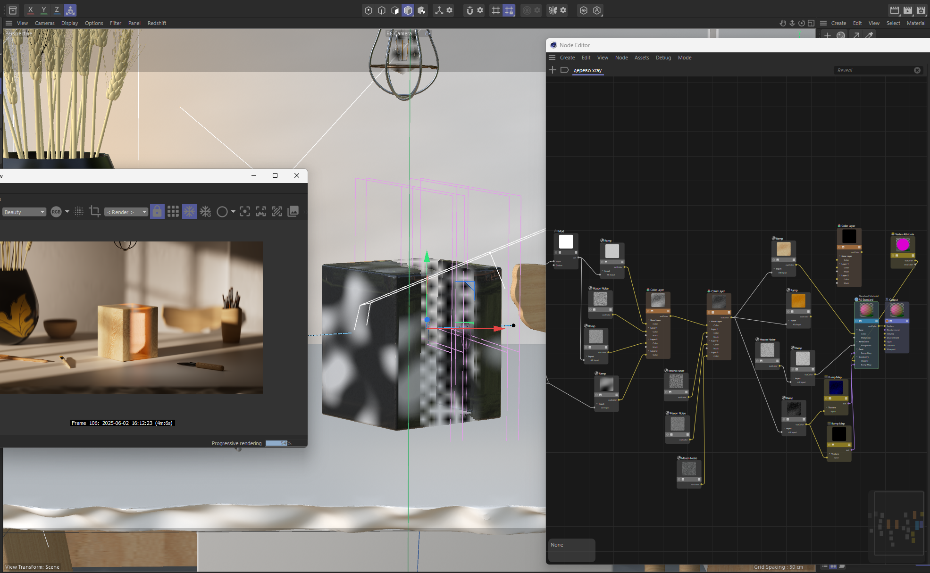Image resolution: width=930 pixels, height=573 pixels.
Task: Open the Assets menu in Node Editor
Action: click(x=641, y=58)
